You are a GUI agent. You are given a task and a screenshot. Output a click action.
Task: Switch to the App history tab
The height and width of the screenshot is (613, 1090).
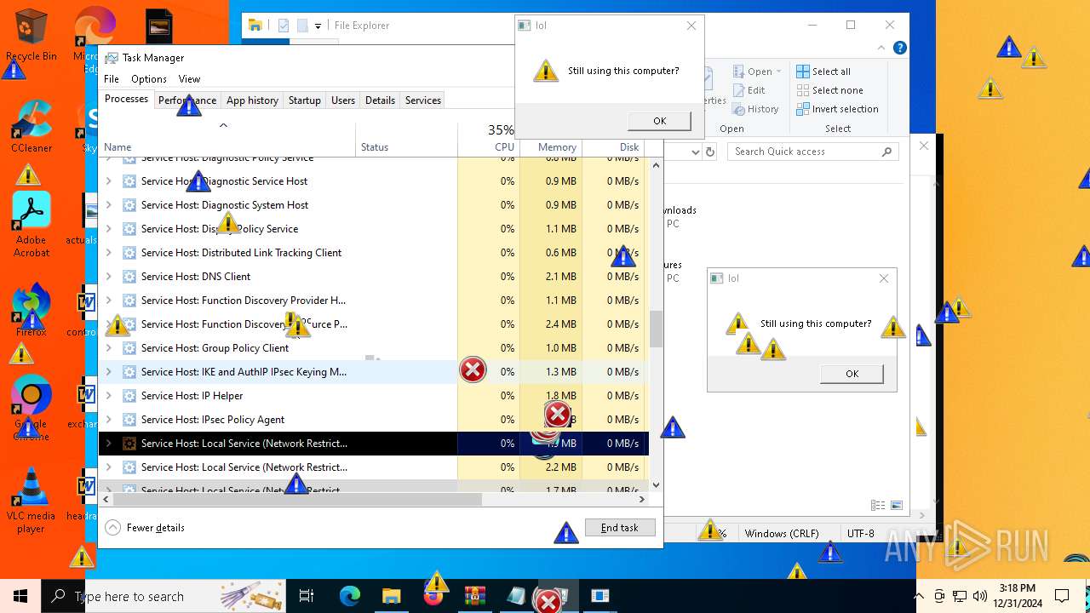[252, 100]
